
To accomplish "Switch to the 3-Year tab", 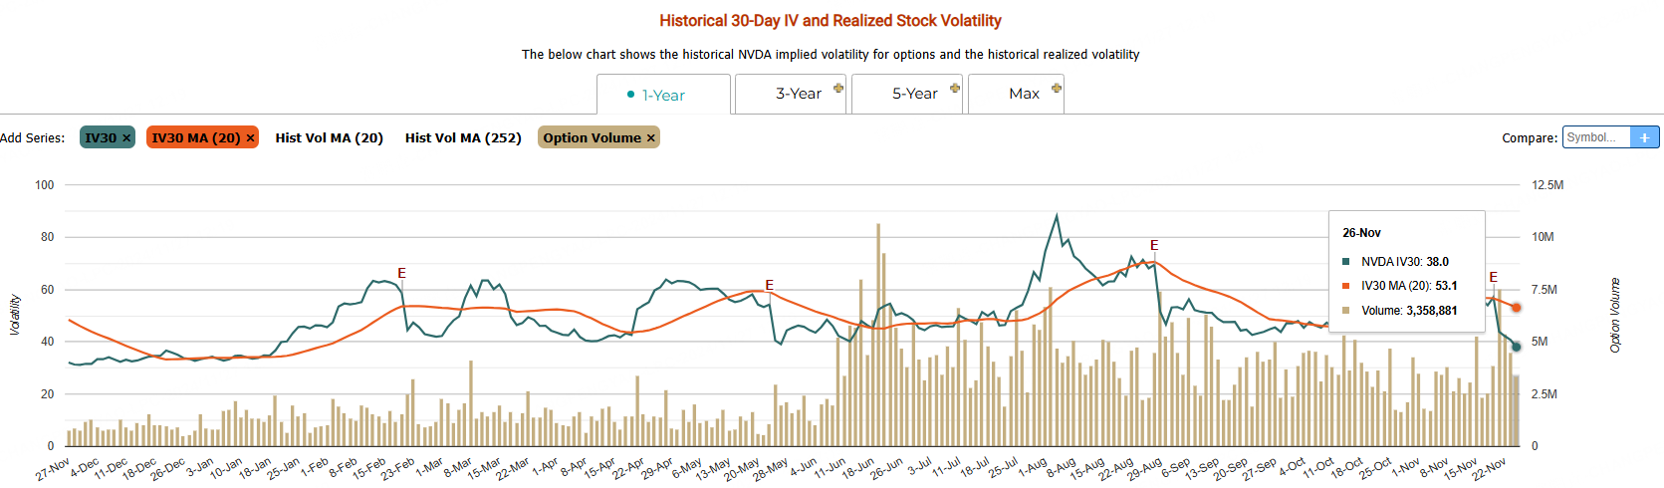I will coord(798,94).
